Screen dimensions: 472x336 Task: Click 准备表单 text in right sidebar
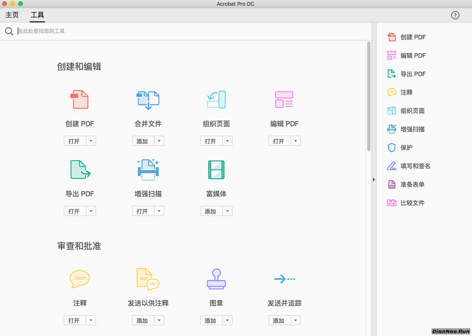click(412, 185)
